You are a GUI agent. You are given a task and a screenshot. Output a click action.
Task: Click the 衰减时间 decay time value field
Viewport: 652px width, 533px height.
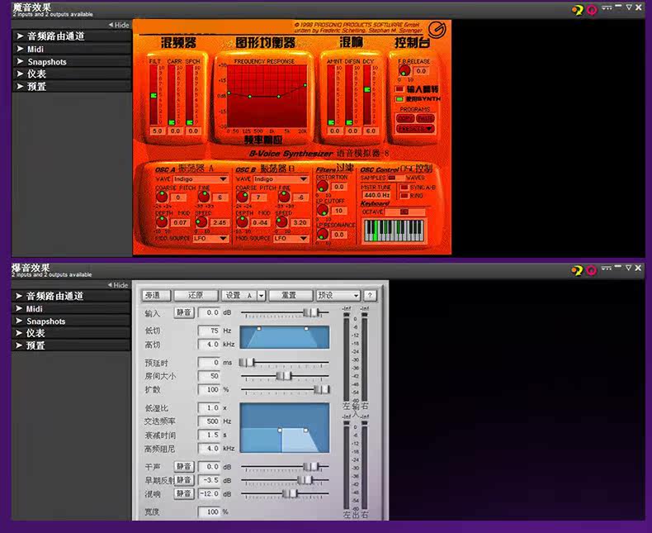point(209,435)
